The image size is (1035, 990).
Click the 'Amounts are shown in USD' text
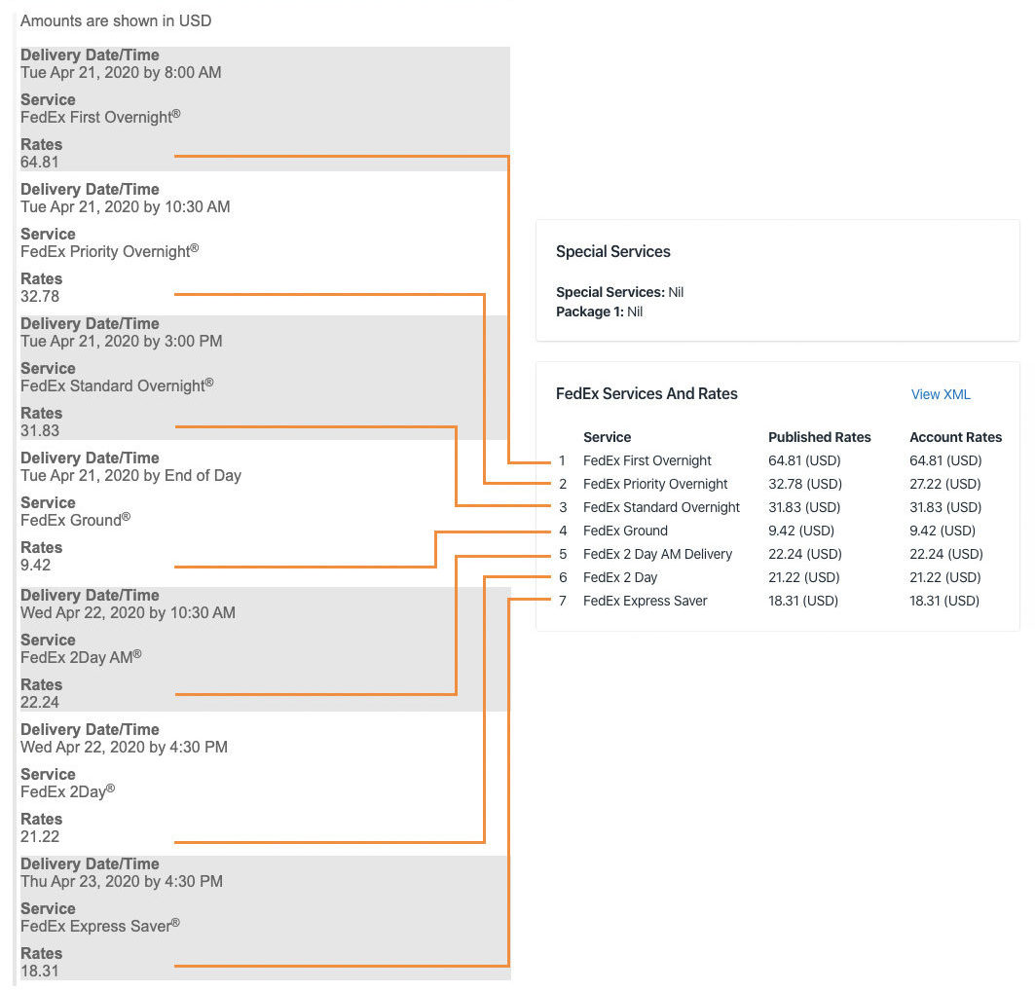(116, 20)
